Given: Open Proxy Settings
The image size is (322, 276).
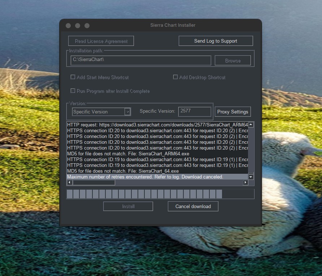Looking at the screenshot, I should coord(233,112).
